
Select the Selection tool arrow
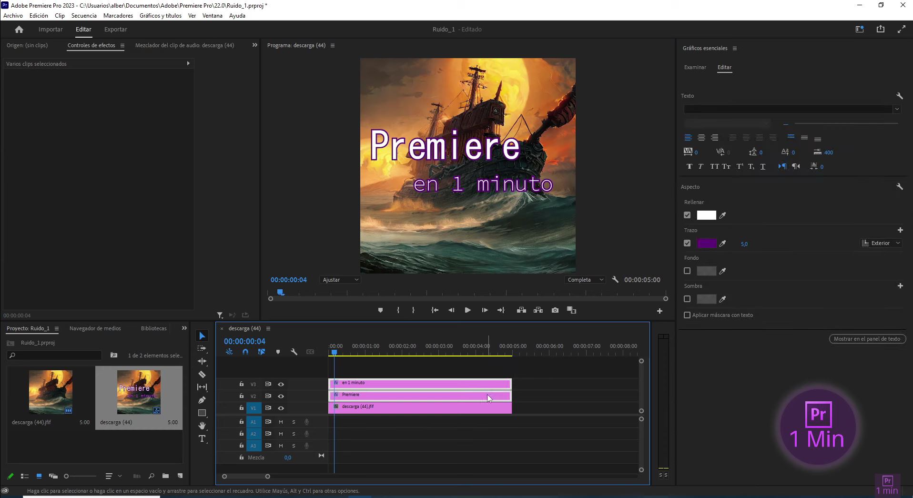click(202, 336)
